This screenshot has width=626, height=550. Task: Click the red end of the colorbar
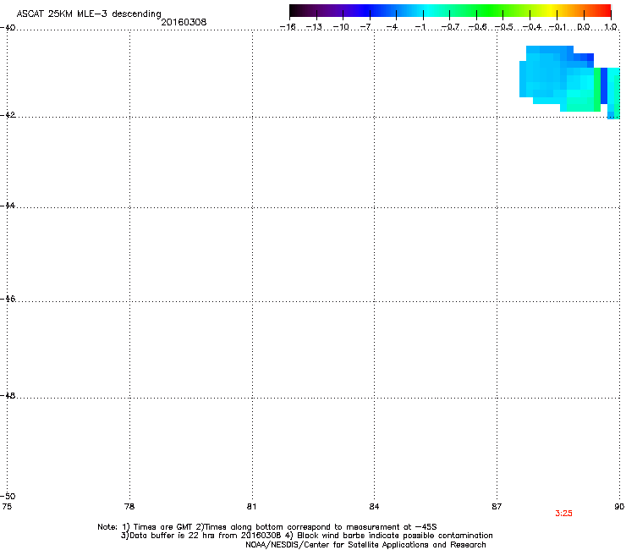tap(604, 10)
